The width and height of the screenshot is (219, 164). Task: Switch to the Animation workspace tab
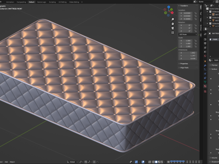pyautogui.click(x=10, y=2)
